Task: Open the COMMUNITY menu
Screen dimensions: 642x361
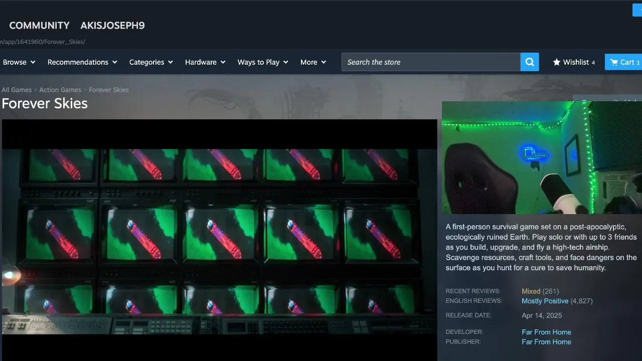Action: (40, 26)
